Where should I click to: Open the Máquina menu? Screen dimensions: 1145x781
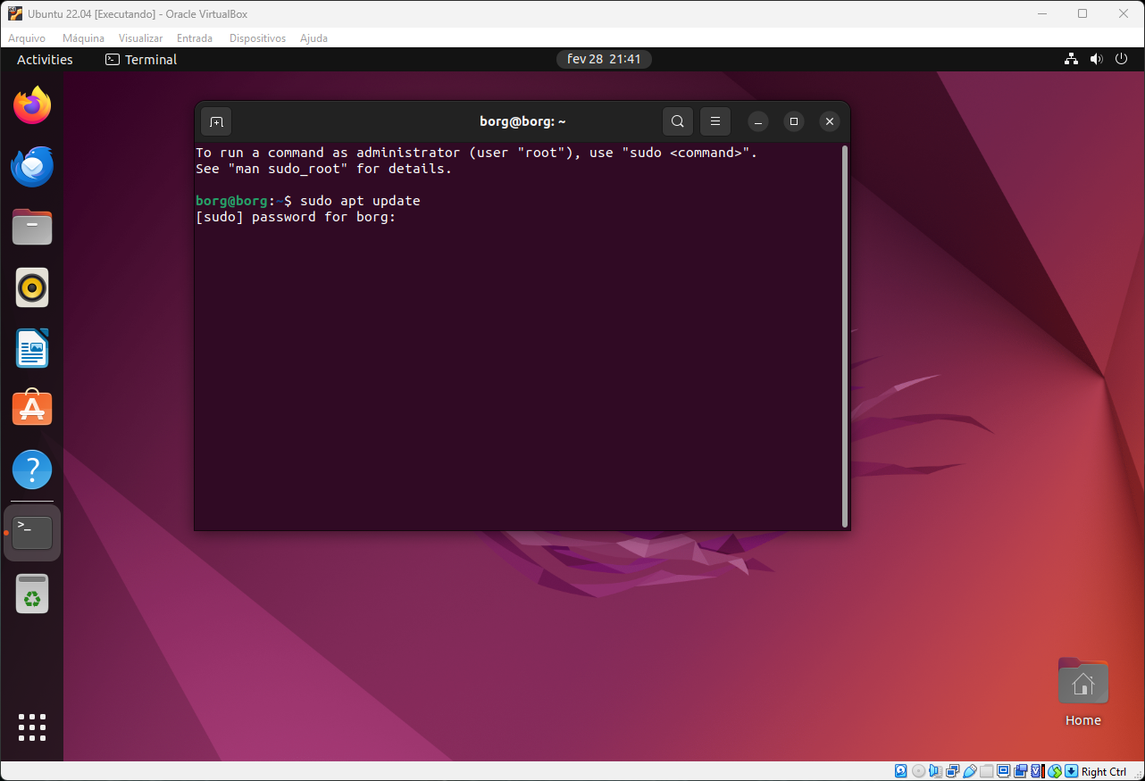point(83,38)
